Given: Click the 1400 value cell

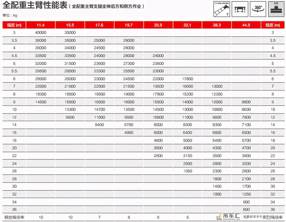Looking at the screenshot, I should point(217,186).
